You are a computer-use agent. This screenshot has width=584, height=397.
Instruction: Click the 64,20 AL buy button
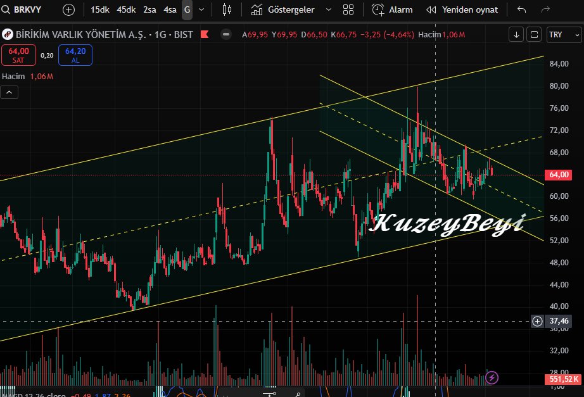tap(75, 55)
